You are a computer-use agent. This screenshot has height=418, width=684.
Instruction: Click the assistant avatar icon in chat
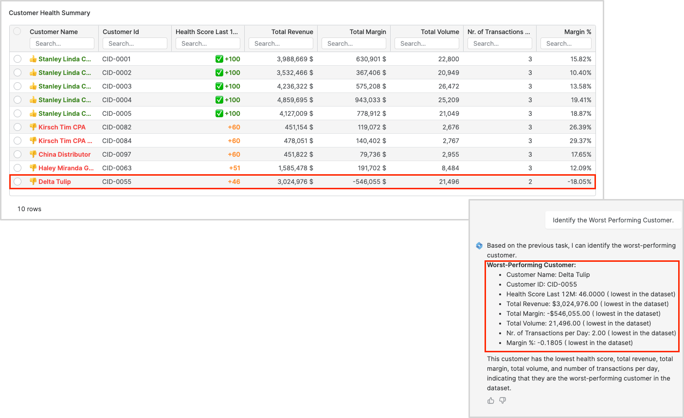[479, 246]
